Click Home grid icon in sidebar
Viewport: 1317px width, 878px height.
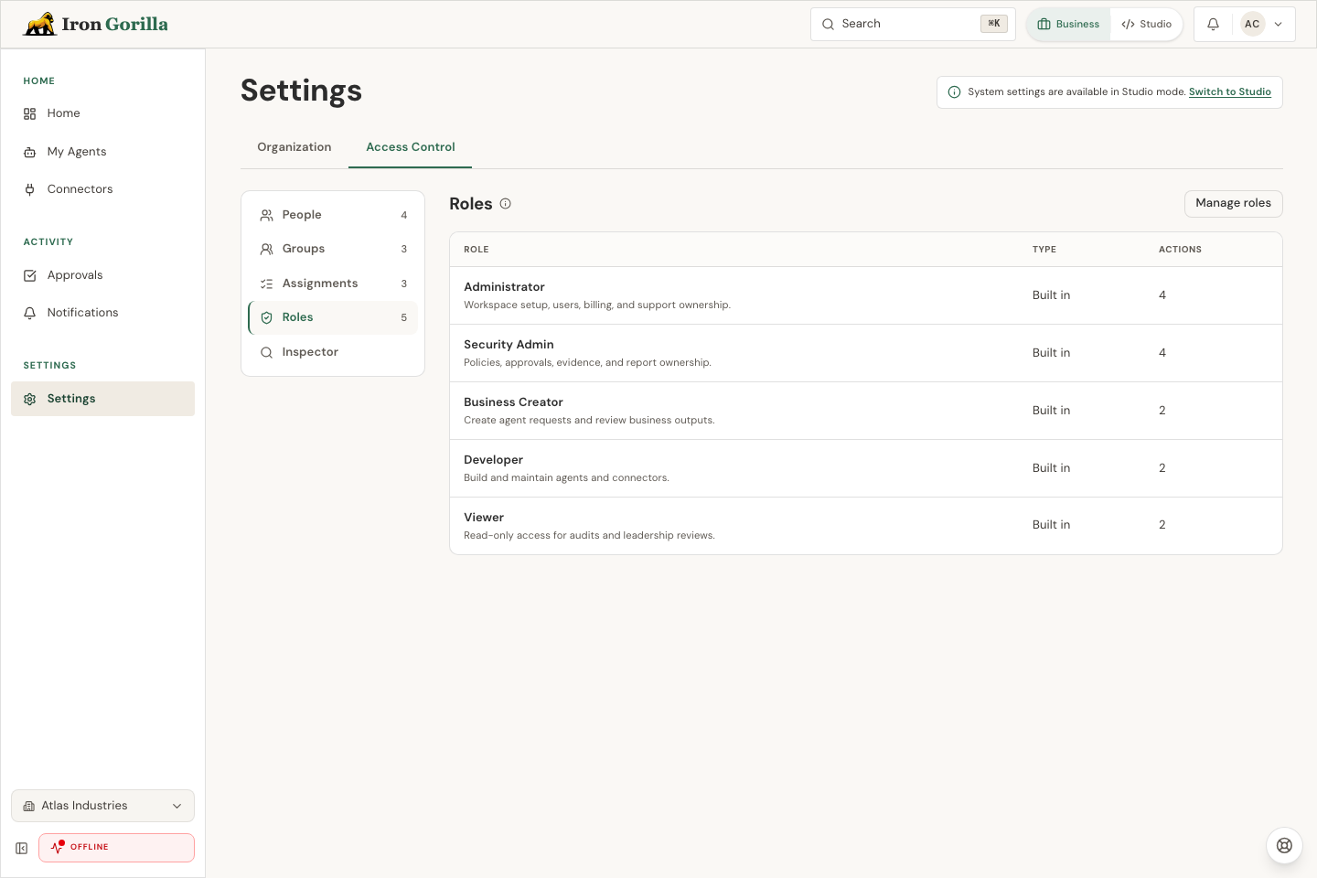pyautogui.click(x=29, y=113)
